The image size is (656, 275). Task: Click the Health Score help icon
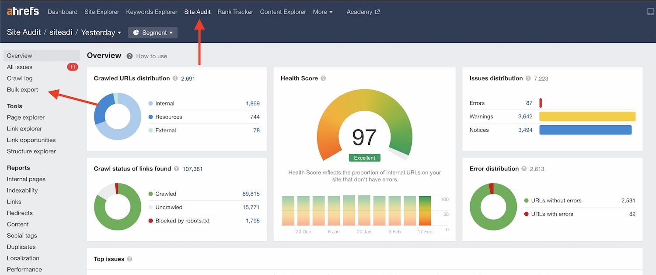pyautogui.click(x=323, y=78)
